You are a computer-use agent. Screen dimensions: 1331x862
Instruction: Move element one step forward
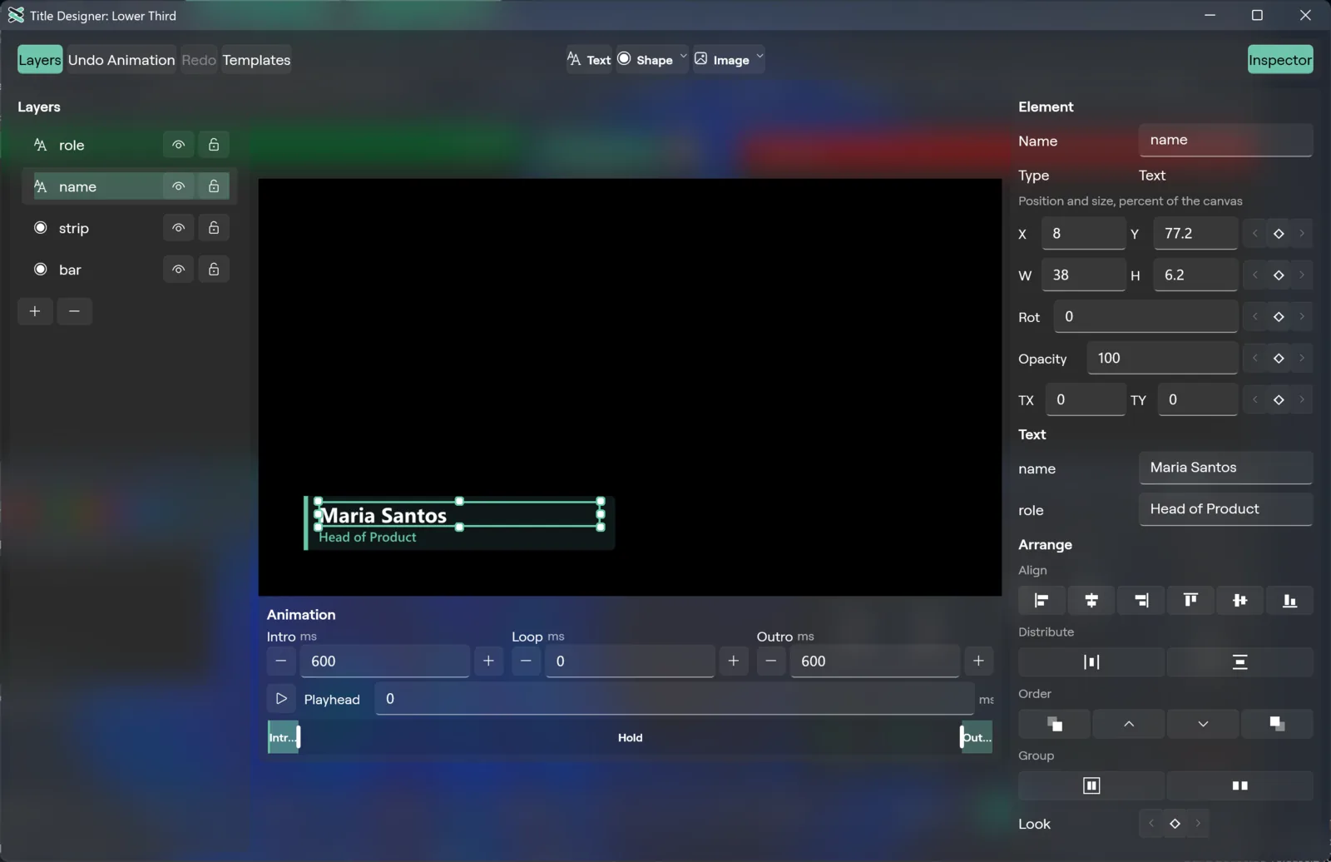1129,724
